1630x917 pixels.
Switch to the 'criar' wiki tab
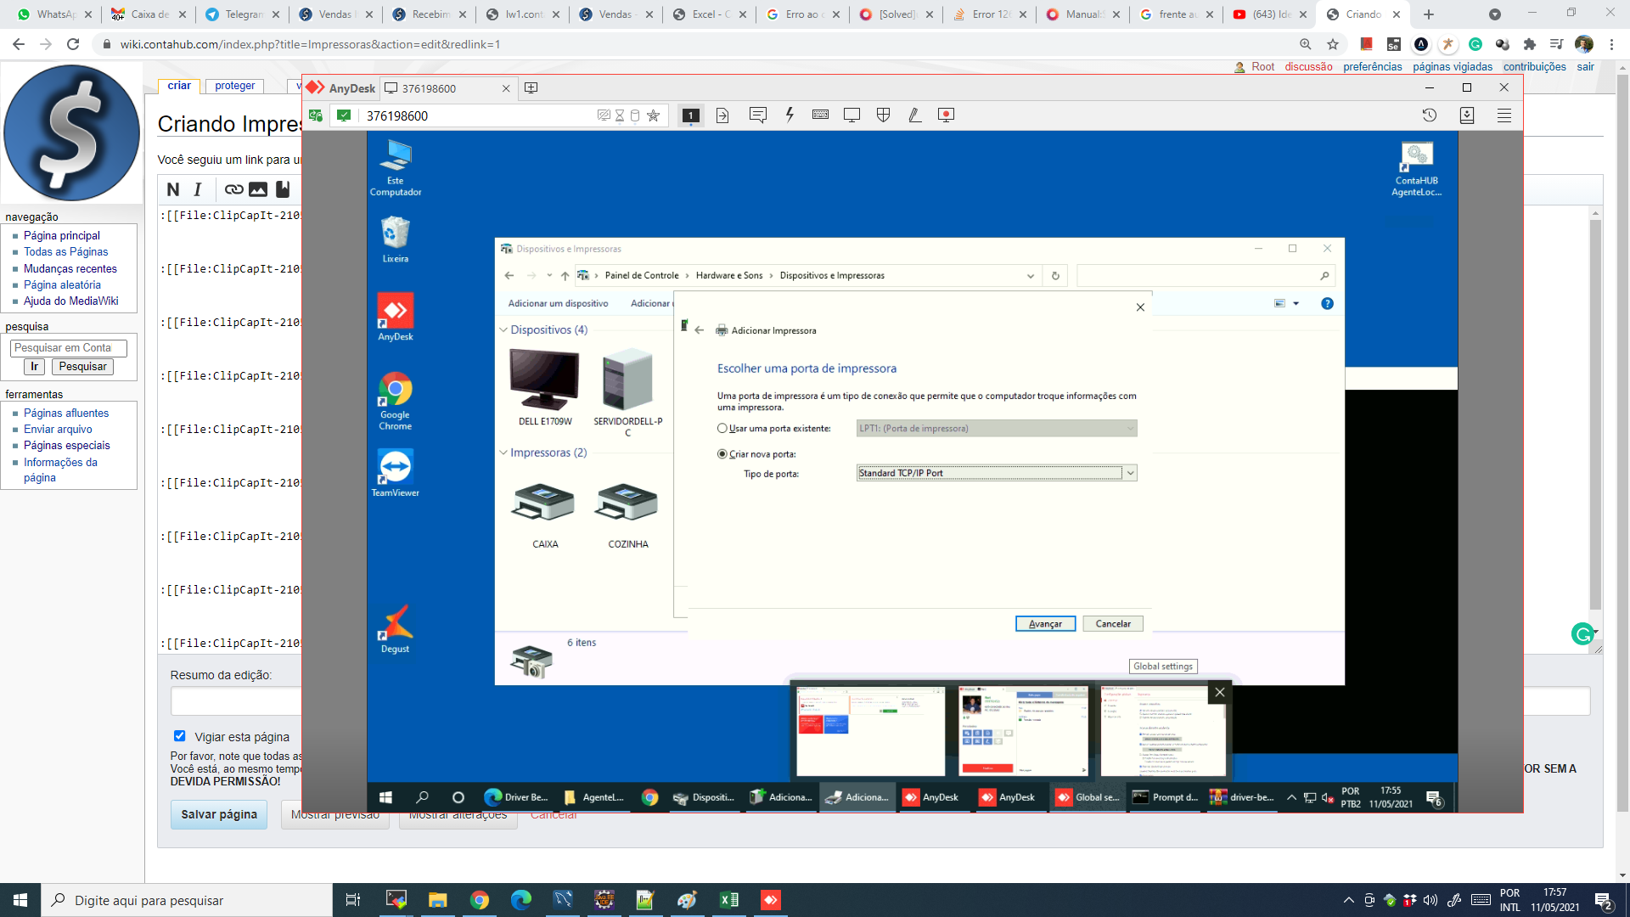pos(179,86)
